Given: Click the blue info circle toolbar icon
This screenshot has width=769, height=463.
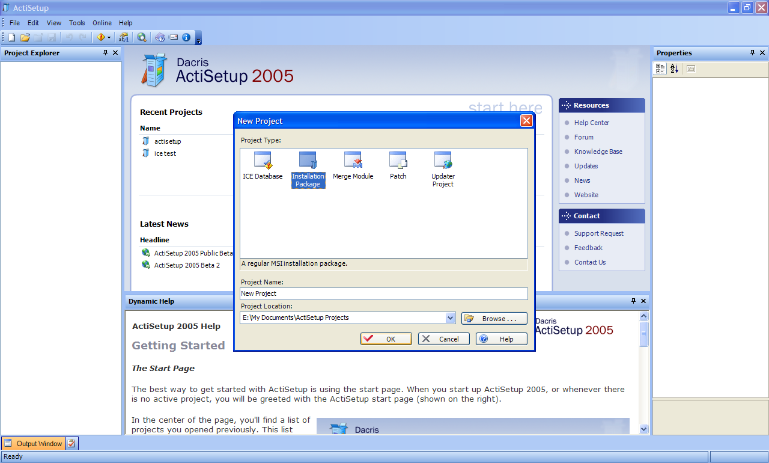Looking at the screenshot, I should (x=186, y=37).
